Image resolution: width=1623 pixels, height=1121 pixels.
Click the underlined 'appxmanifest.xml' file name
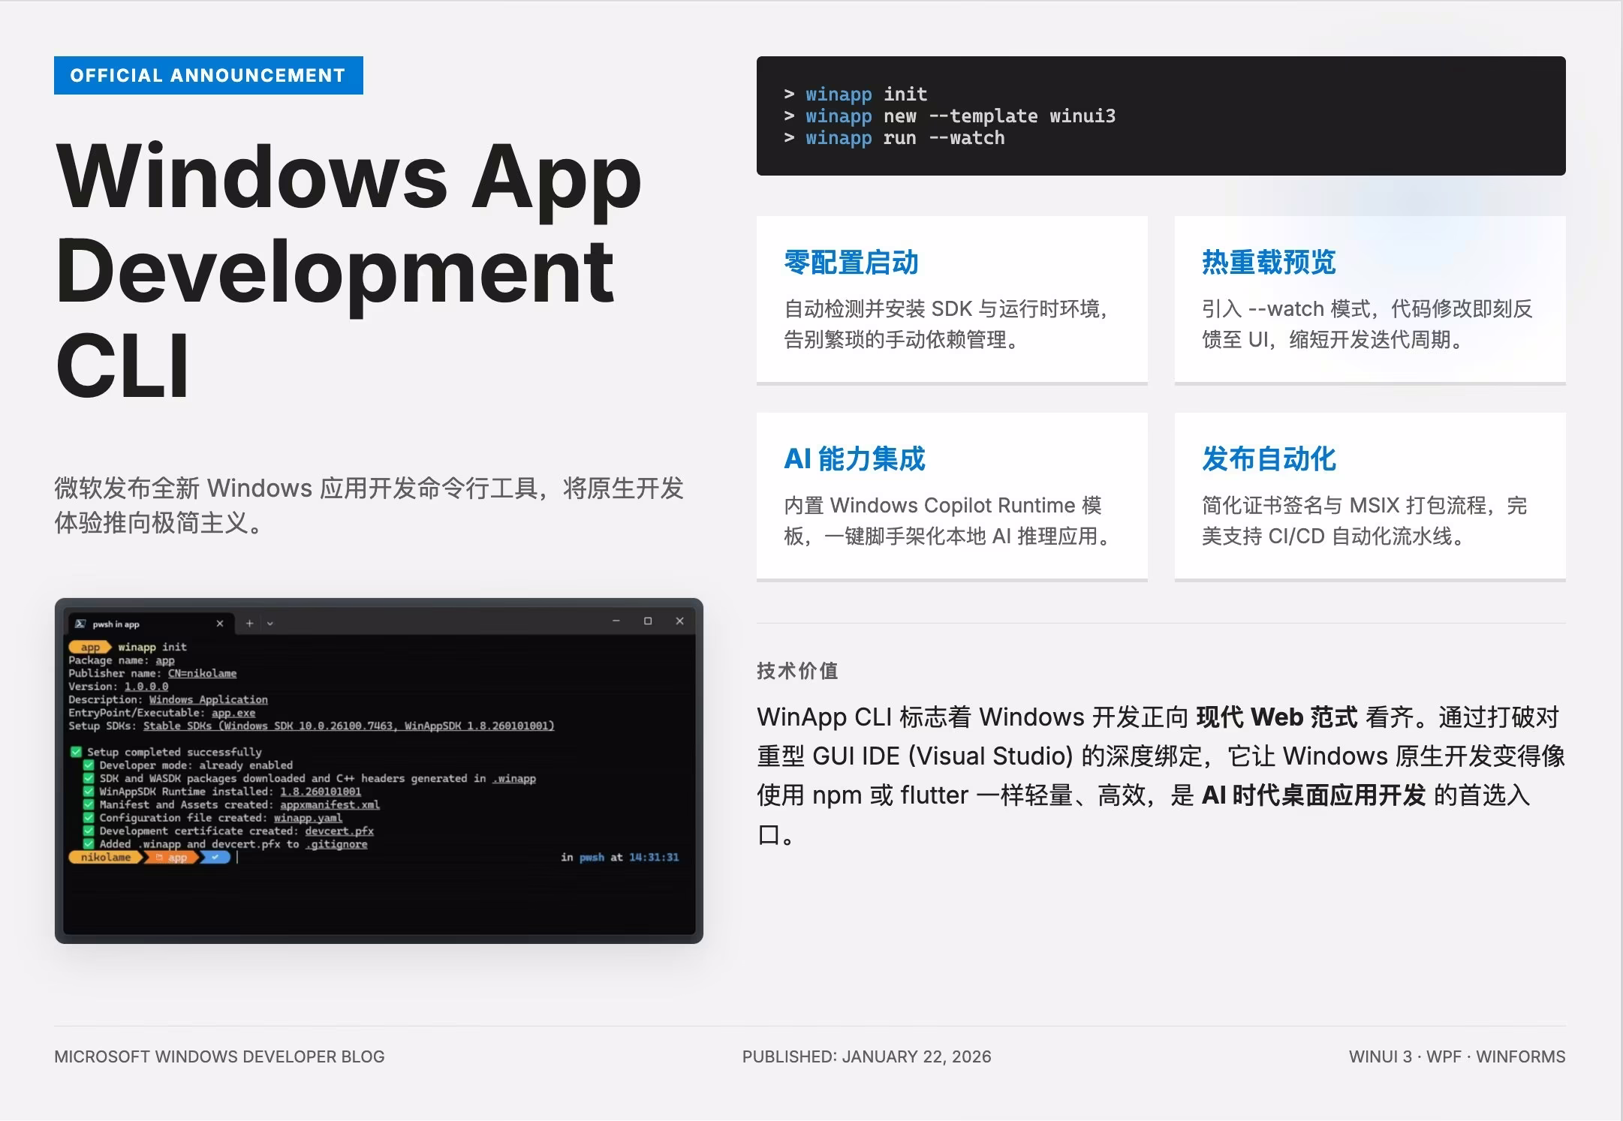(x=330, y=804)
